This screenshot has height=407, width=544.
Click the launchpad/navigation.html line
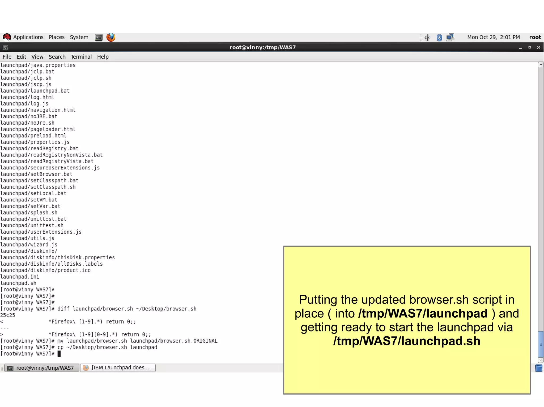[38, 110]
